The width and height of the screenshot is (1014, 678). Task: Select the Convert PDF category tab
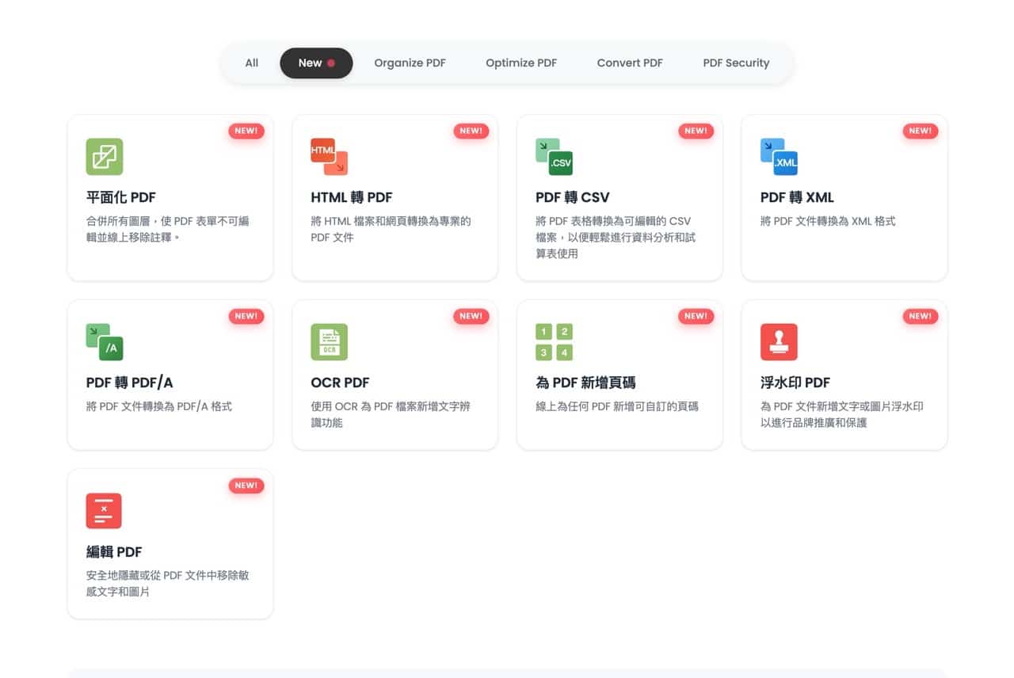[x=629, y=63]
